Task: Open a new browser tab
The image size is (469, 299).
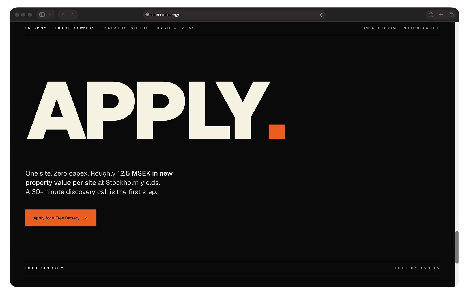Action: pyautogui.click(x=441, y=14)
